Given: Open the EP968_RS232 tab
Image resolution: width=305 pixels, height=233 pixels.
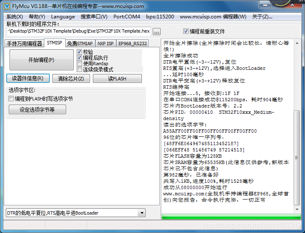Looking at the screenshot, I should click(133, 44).
